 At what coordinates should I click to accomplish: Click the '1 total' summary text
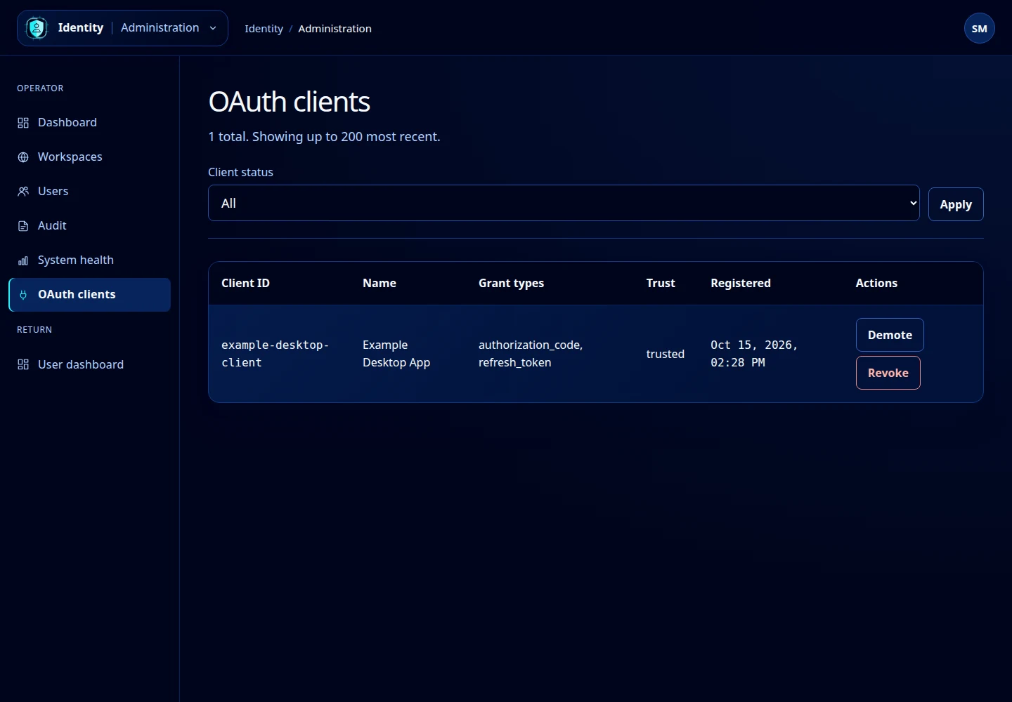point(324,137)
